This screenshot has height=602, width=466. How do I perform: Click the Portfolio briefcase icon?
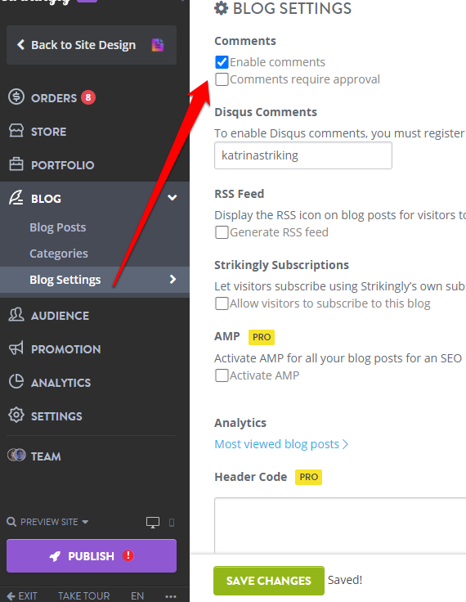coord(16,164)
